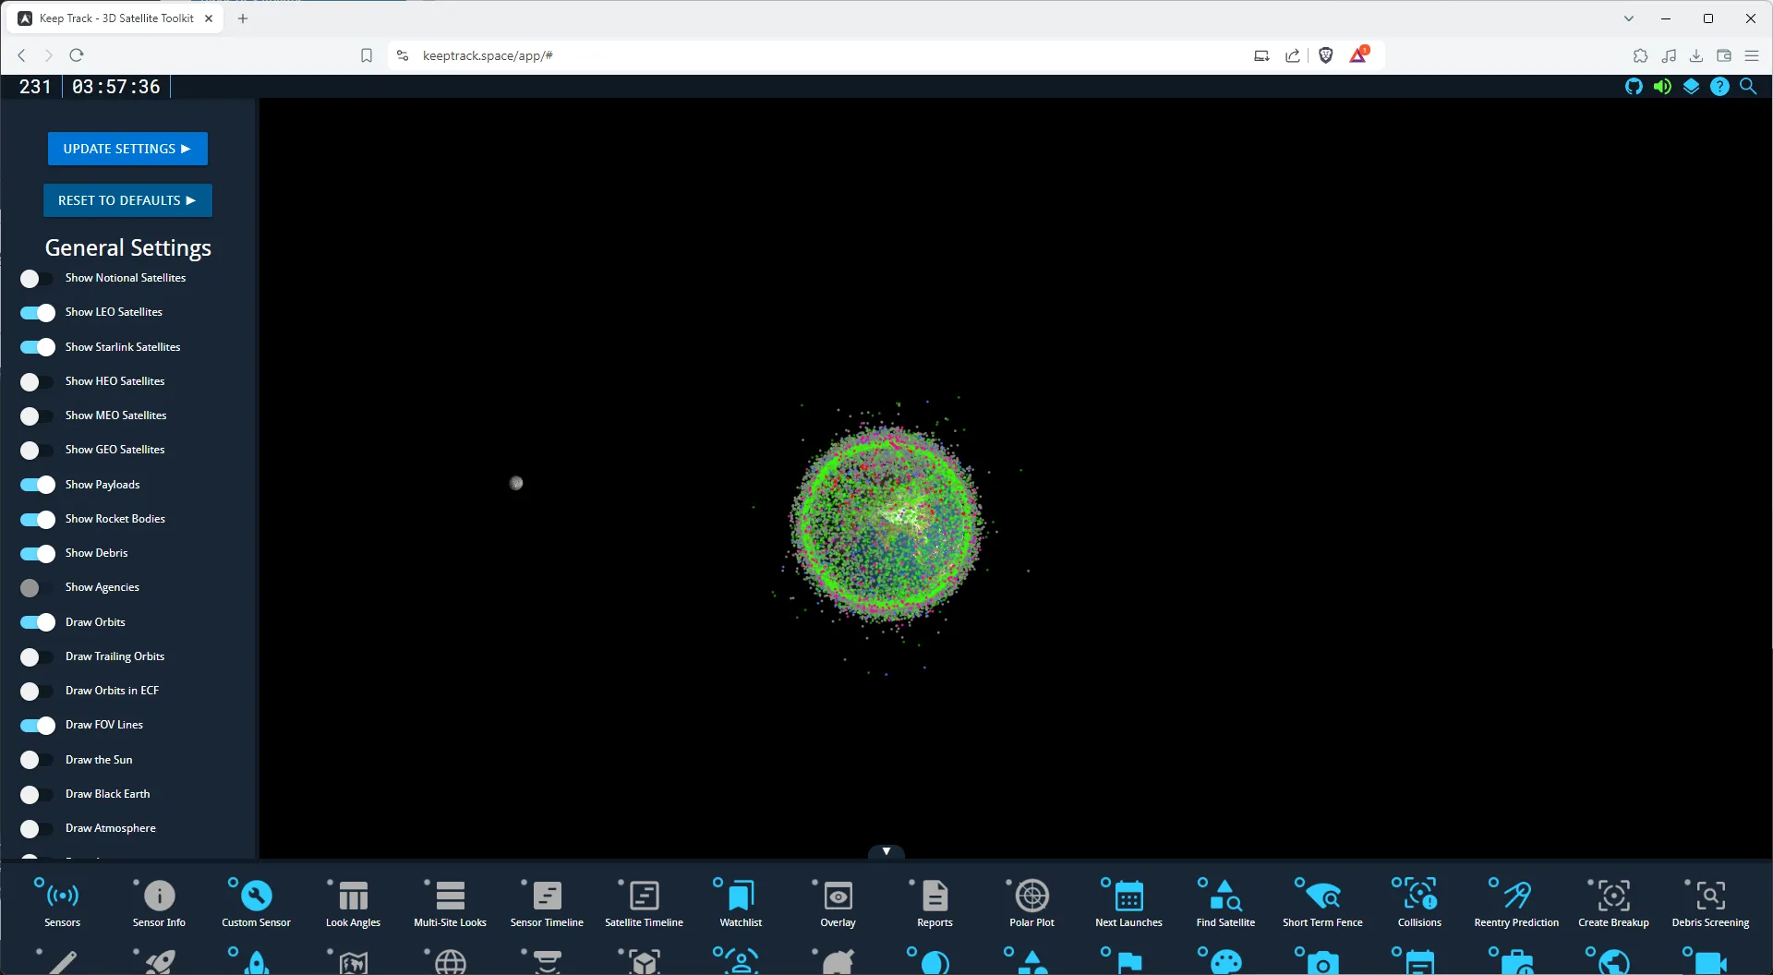Image resolution: width=1773 pixels, height=975 pixels.
Task: Open the Short Term Fence tool
Action: [1322, 902]
